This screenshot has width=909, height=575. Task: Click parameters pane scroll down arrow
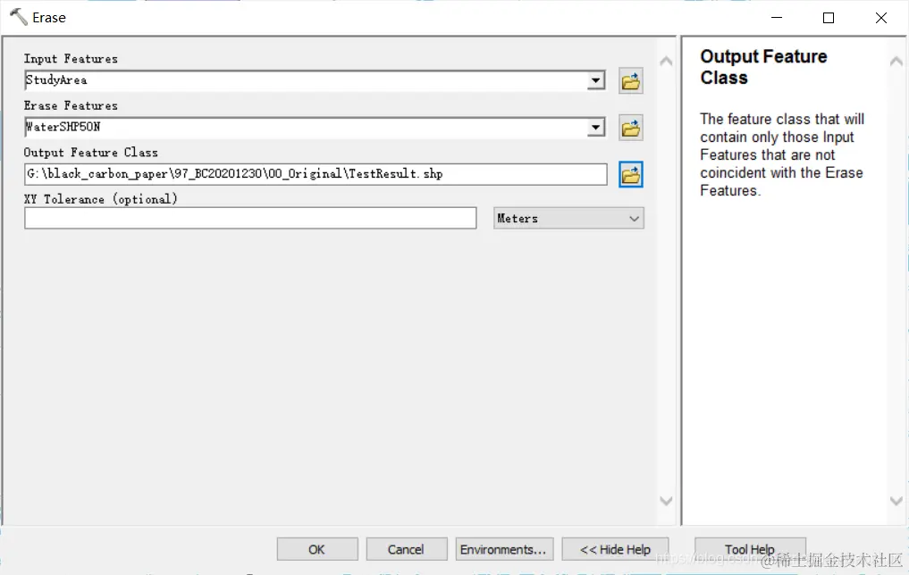click(x=666, y=501)
